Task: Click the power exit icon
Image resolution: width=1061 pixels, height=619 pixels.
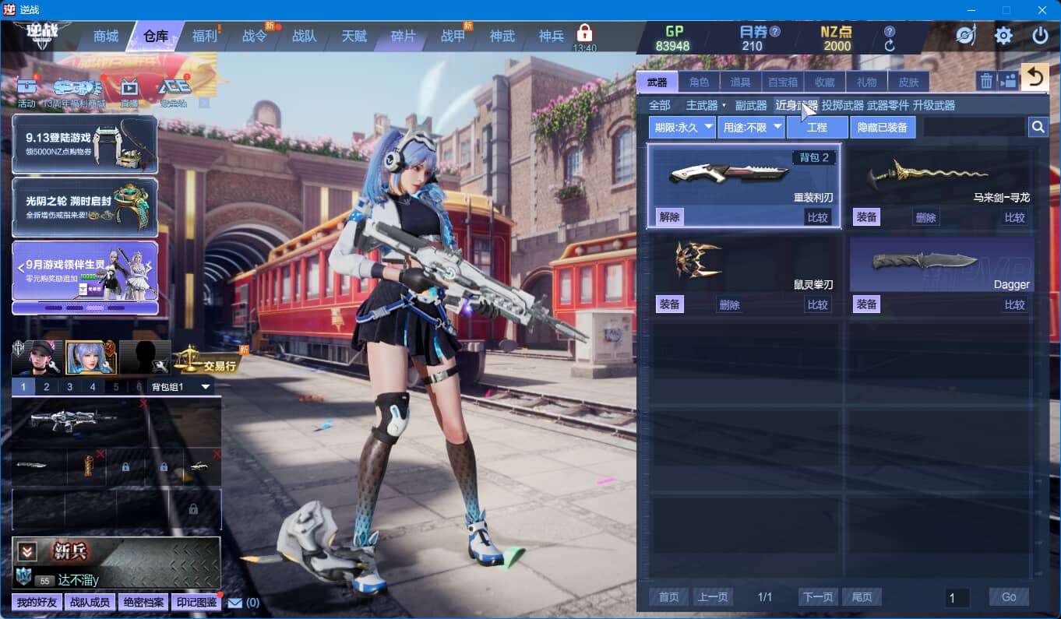Action: [x=1040, y=35]
